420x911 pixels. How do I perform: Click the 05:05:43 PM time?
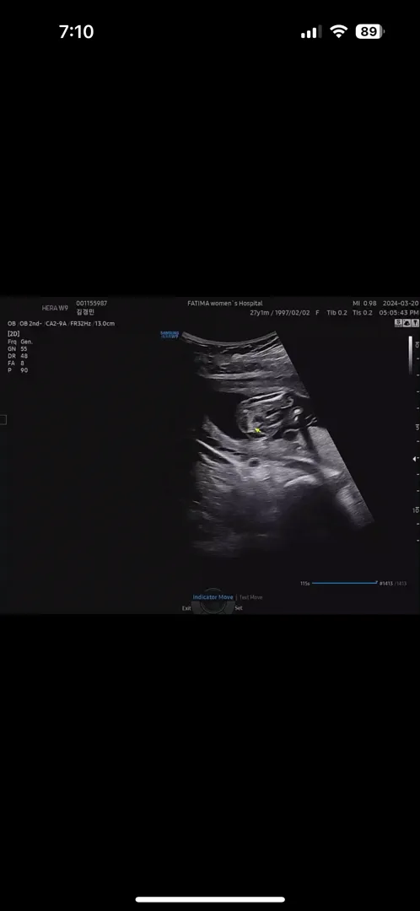tap(399, 313)
